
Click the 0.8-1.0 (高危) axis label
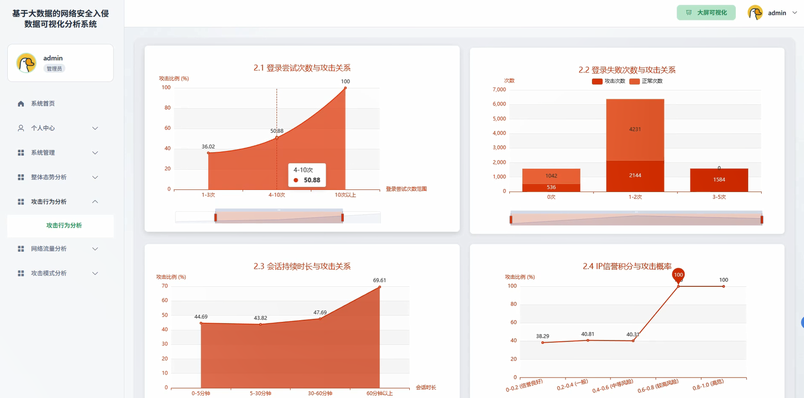point(707,386)
